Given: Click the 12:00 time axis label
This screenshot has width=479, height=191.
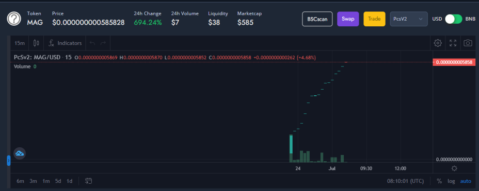Looking at the screenshot, I should 400,168.
